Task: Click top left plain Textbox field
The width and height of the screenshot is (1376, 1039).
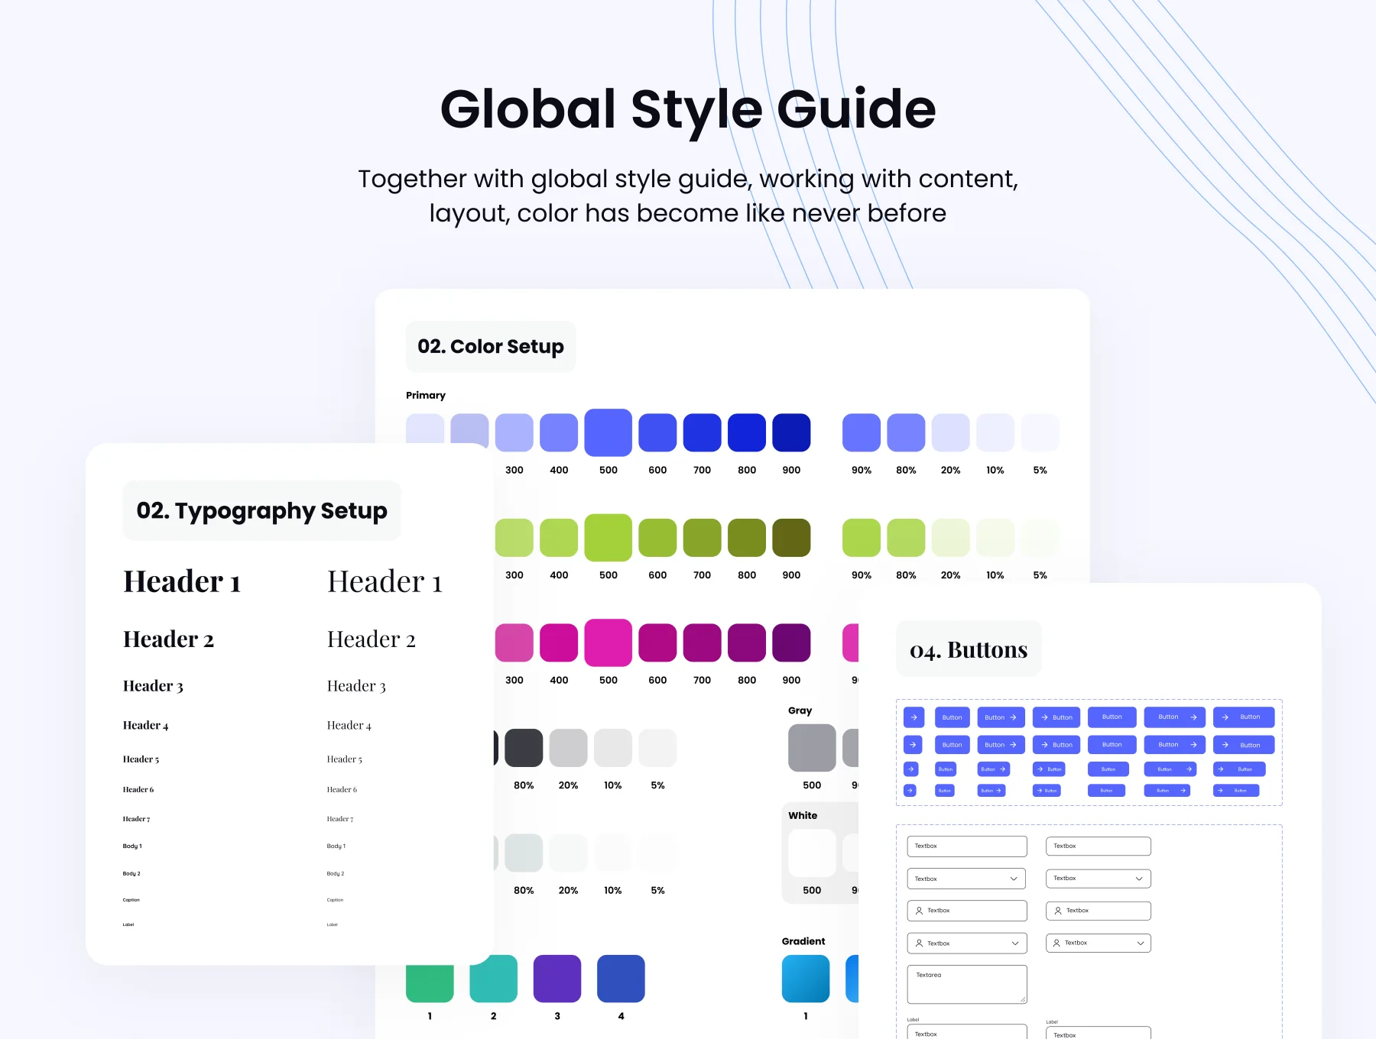Action: (x=967, y=846)
